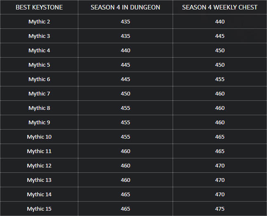The image size is (267, 216).
Task: Select the Mythic 8 row label
Action: point(39,108)
